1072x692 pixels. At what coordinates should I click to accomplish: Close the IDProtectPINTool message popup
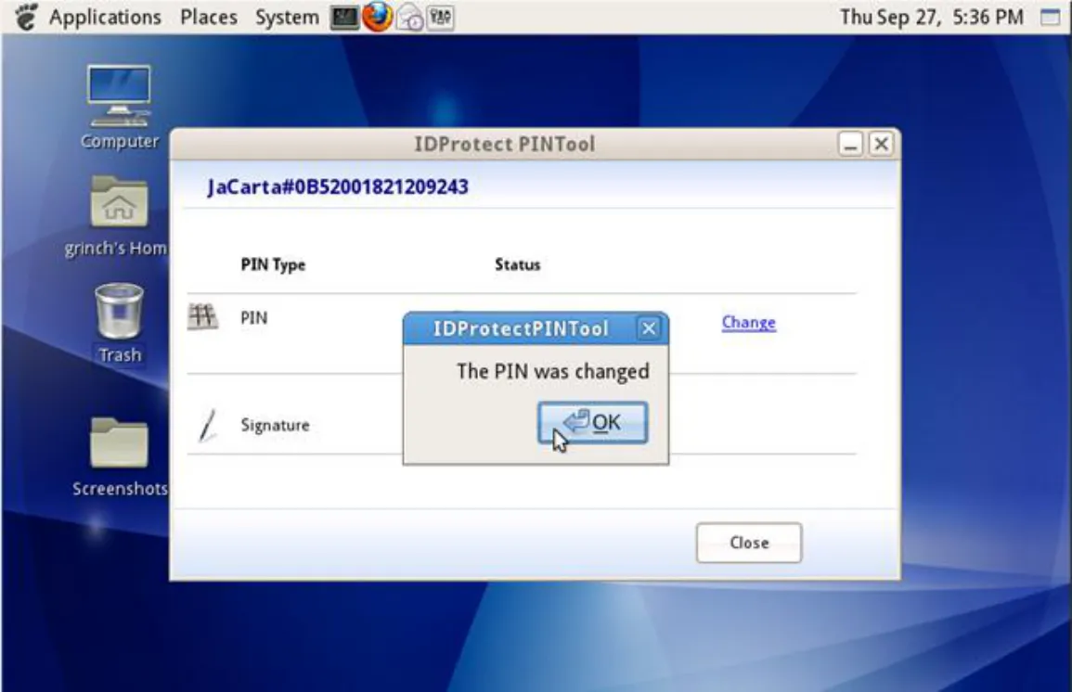click(649, 328)
